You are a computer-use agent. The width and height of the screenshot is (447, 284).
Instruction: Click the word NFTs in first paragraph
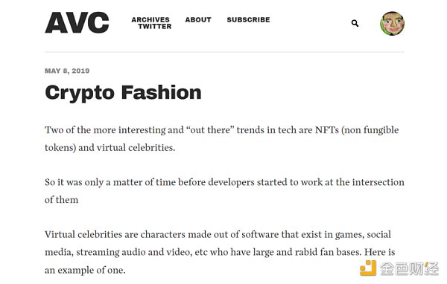[x=327, y=130]
